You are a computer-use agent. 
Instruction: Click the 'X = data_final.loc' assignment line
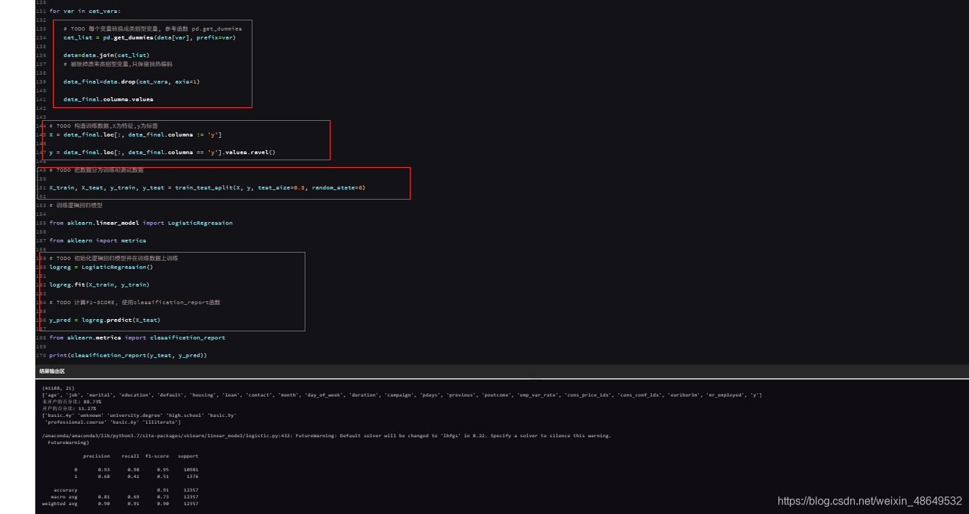point(136,135)
